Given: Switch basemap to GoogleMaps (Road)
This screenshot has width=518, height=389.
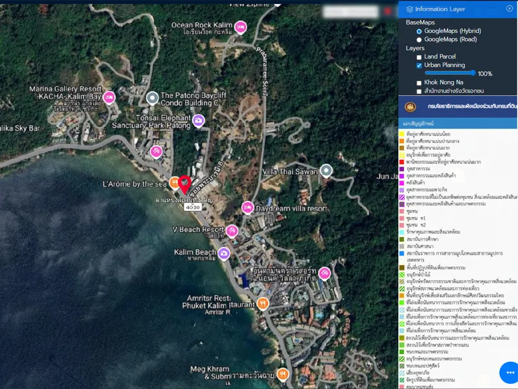Looking at the screenshot, I should (x=419, y=40).
